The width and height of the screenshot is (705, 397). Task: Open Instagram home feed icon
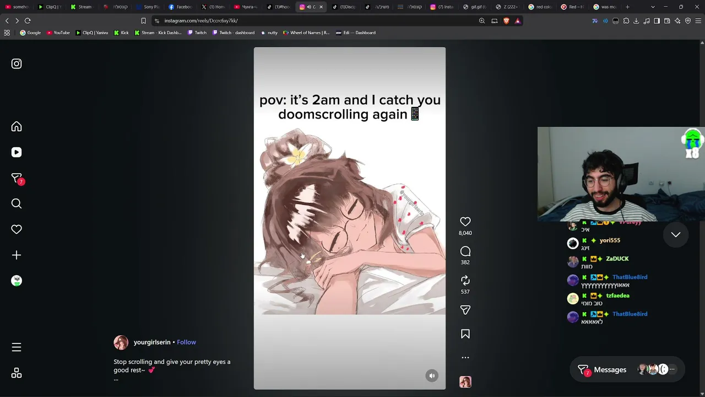pos(17,126)
